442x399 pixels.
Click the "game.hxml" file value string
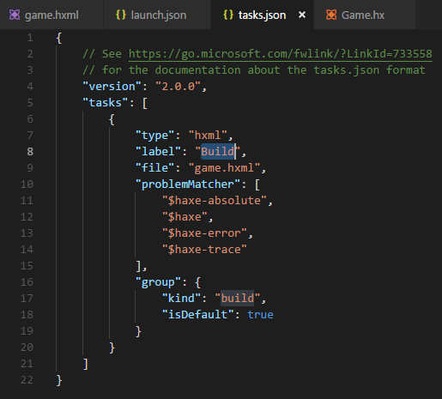pyautogui.click(x=225, y=168)
